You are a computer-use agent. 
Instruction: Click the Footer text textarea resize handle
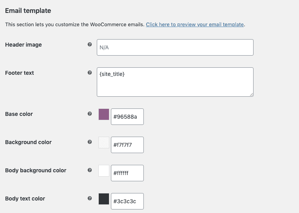pos(251,94)
